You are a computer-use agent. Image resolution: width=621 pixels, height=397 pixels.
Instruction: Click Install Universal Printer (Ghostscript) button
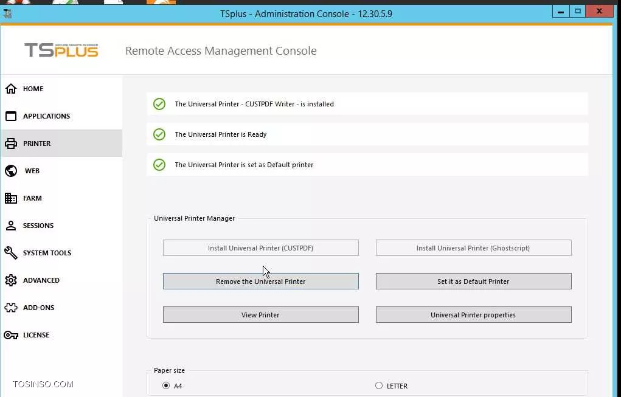[x=473, y=248]
